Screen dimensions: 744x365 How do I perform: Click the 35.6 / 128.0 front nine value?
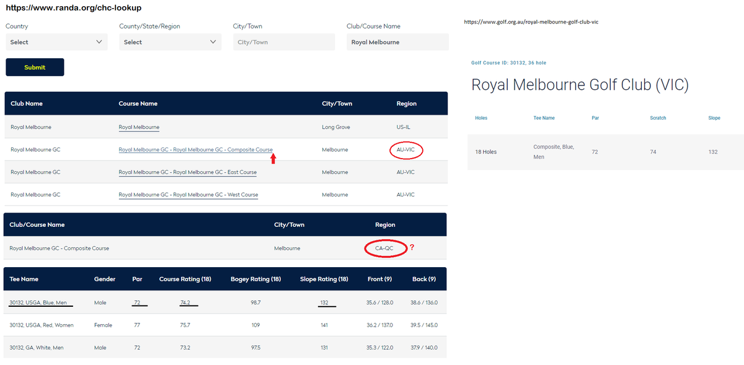point(380,302)
